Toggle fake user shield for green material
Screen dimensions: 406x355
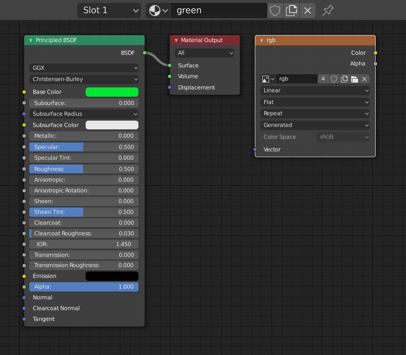275,10
